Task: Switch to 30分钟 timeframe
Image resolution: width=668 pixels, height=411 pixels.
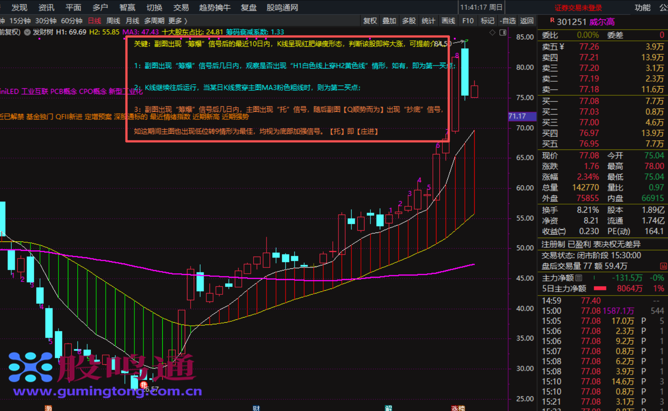Action: pyautogui.click(x=46, y=21)
